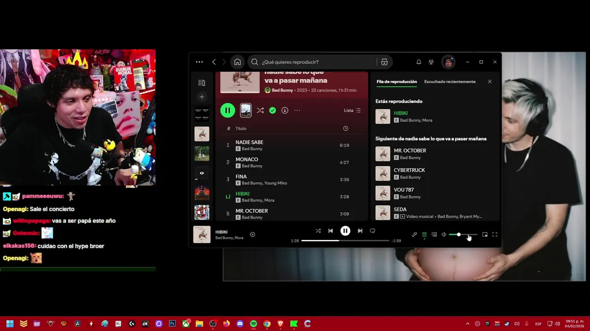This screenshot has height=331, width=590.
Task: Toggle album shuffle next to play button
Action: pyautogui.click(x=260, y=110)
